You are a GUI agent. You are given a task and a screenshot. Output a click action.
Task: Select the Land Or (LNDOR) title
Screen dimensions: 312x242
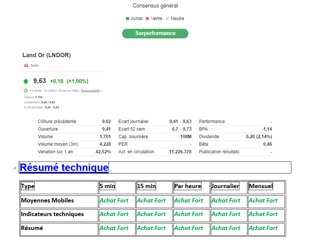[47, 55]
